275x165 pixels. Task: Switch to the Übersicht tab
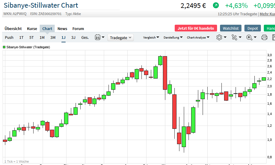click(13, 29)
